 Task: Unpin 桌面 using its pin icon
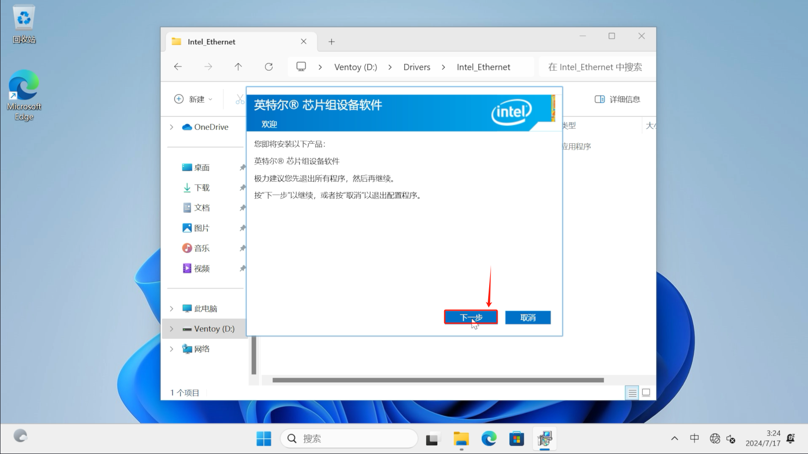pyautogui.click(x=242, y=167)
